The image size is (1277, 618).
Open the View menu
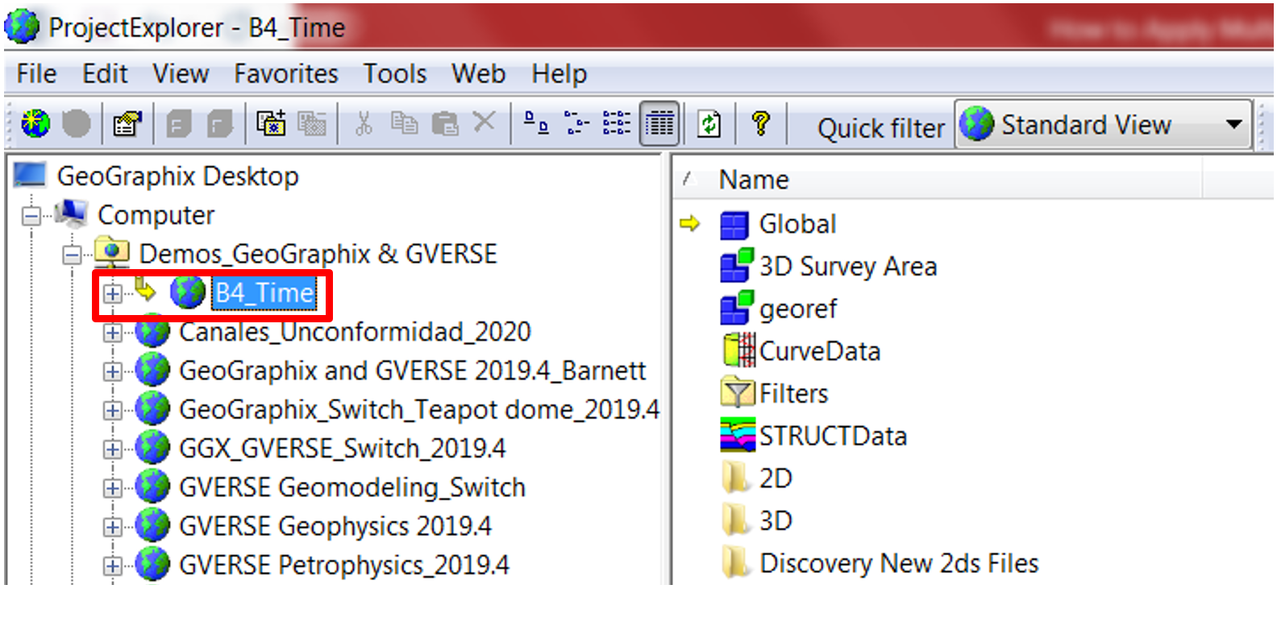point(181,74)
